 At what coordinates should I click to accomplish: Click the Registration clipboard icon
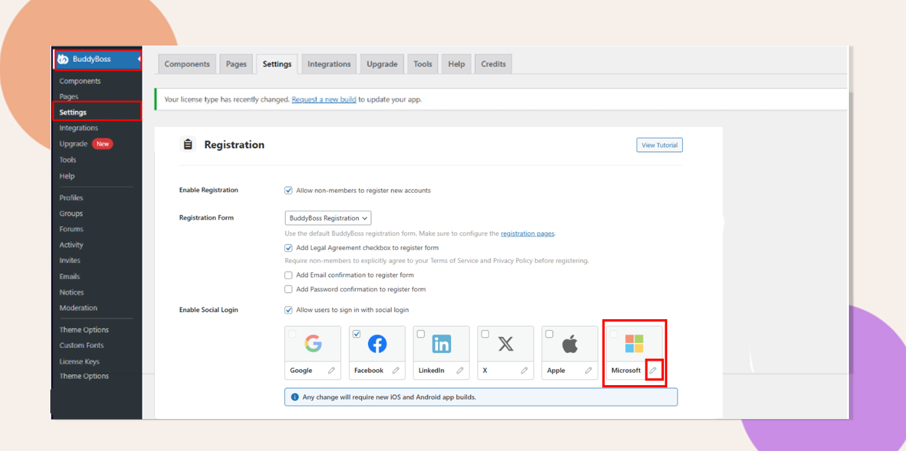(x=188, y=145)
